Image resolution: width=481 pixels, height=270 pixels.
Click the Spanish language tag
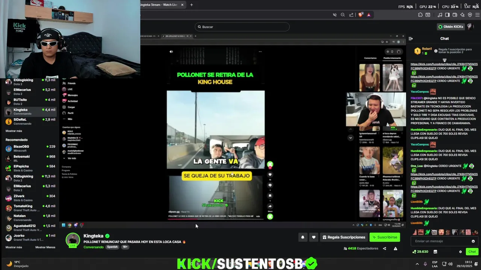(x=112, y=247)
